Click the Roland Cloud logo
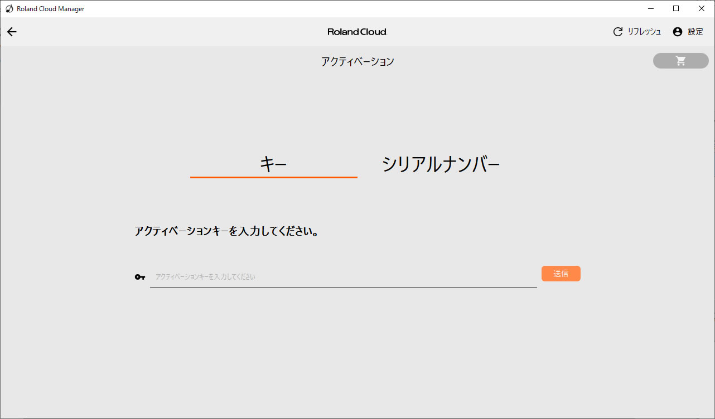Image resolution: width=715 pixels, height=419 pixels. 357,32
